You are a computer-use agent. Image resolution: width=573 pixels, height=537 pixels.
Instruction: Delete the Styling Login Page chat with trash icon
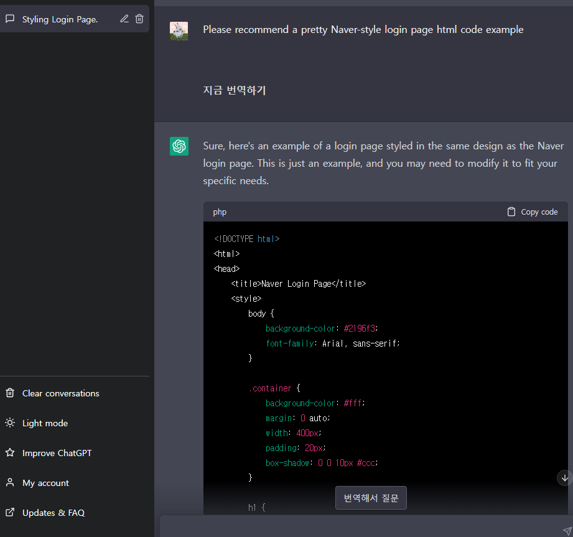[139, 19]
